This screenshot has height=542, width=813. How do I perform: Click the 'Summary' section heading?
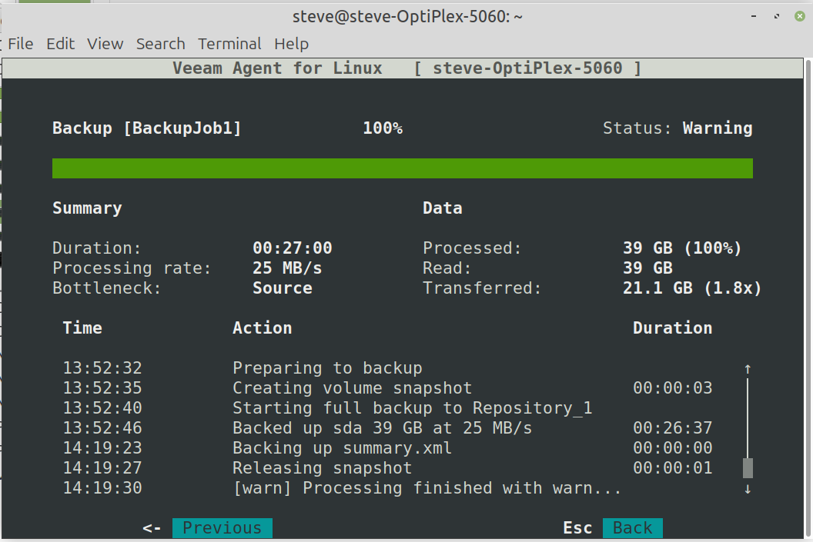point(87,208)
